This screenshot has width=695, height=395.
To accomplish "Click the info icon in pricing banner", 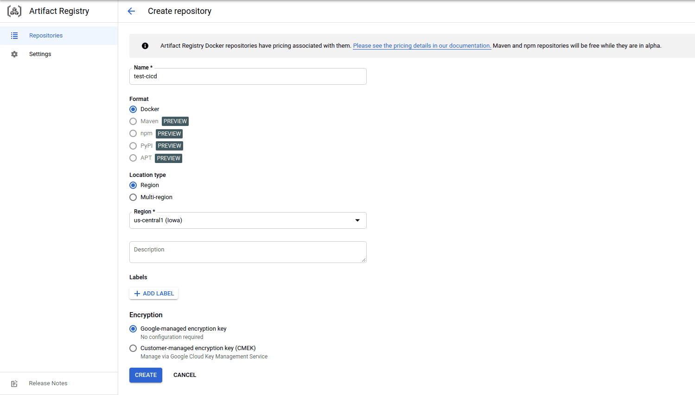I will tap(145, 46).
